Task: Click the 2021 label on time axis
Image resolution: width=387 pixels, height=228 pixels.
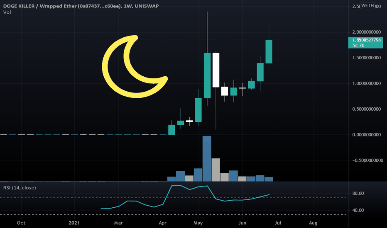Action: pos(74,223)
